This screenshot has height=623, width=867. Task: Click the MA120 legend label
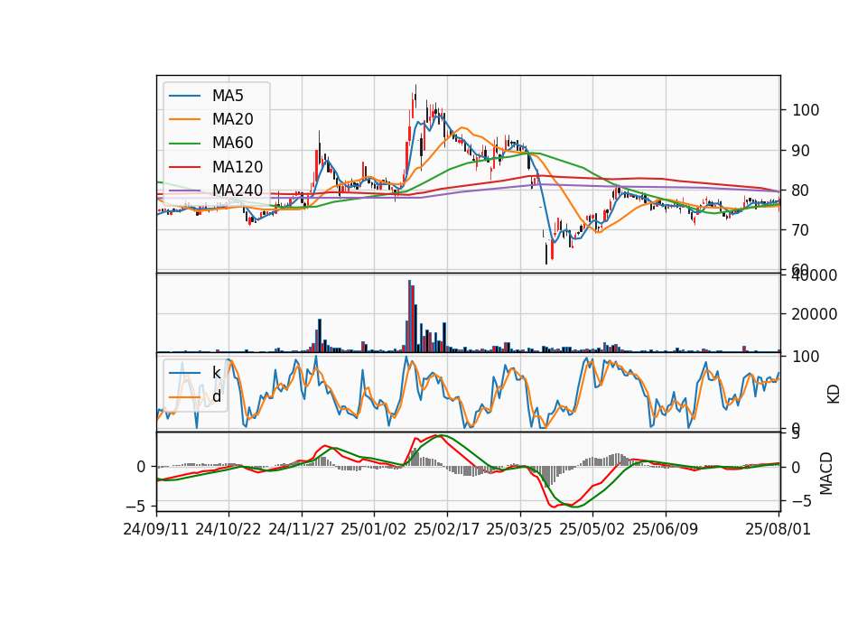coord(238,167)
